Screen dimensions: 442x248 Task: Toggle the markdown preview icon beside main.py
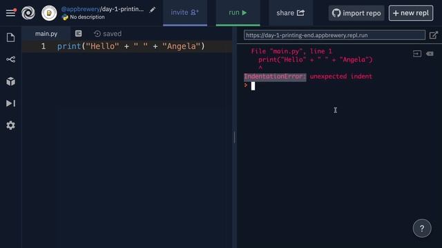[78, 34]
